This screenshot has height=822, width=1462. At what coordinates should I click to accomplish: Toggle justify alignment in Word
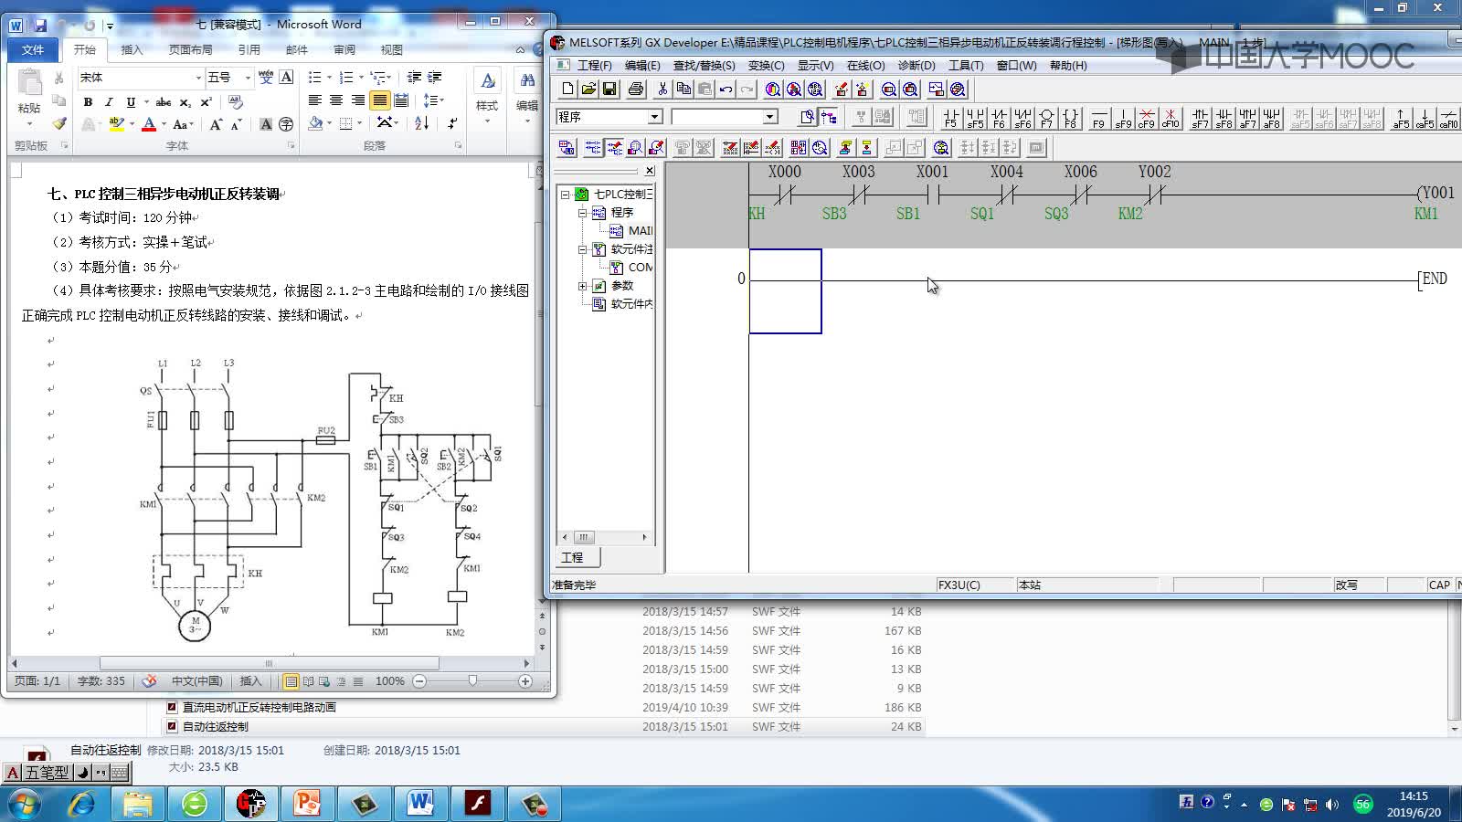(379, 100)
